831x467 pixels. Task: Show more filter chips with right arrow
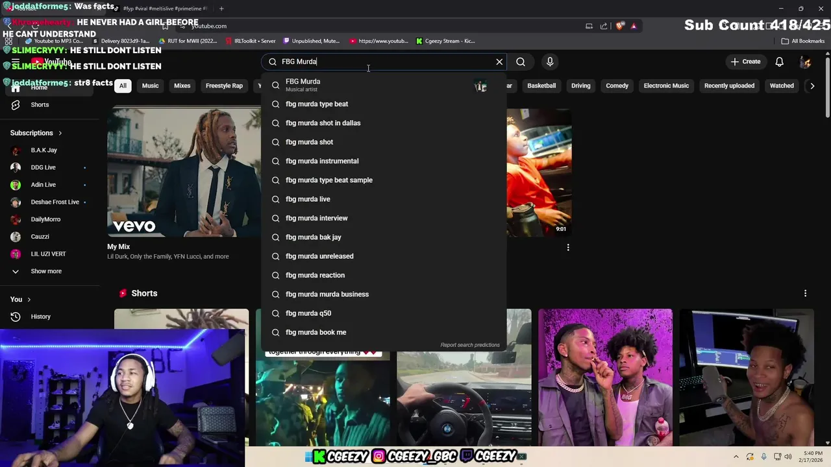tap(812, 86)
